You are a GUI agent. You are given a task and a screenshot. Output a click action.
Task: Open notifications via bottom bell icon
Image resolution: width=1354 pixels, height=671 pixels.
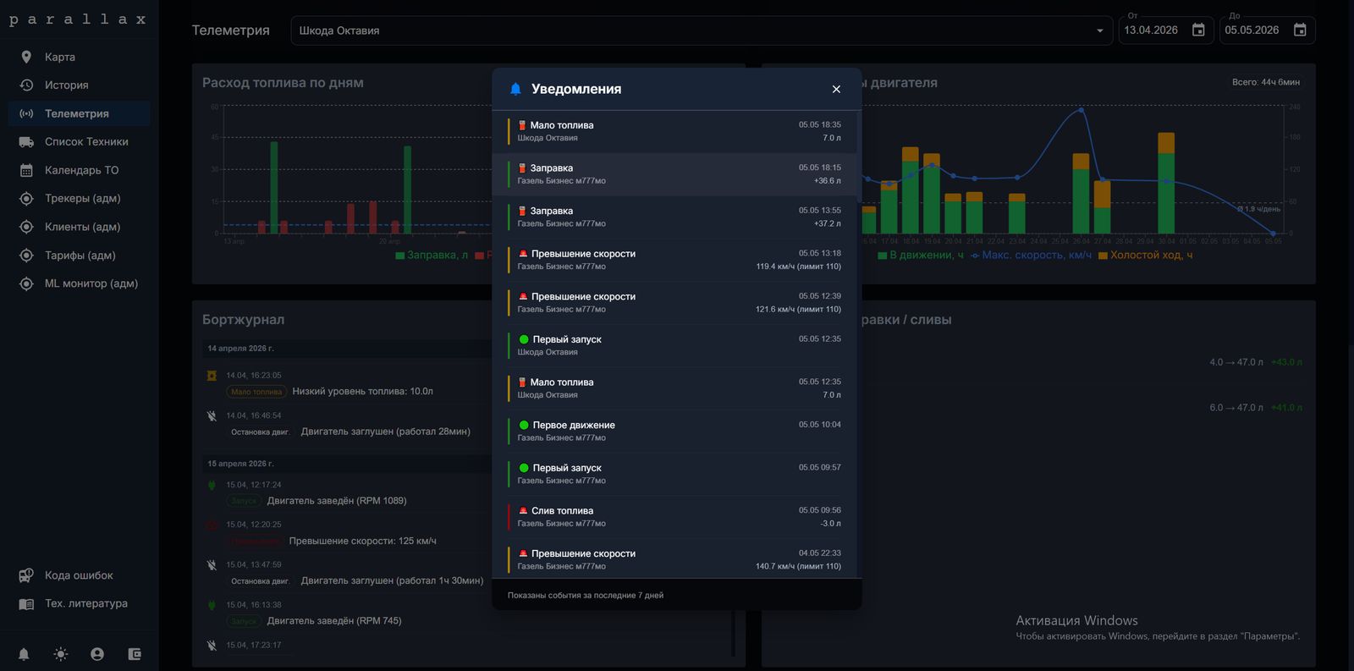click(x=24, y=654)
